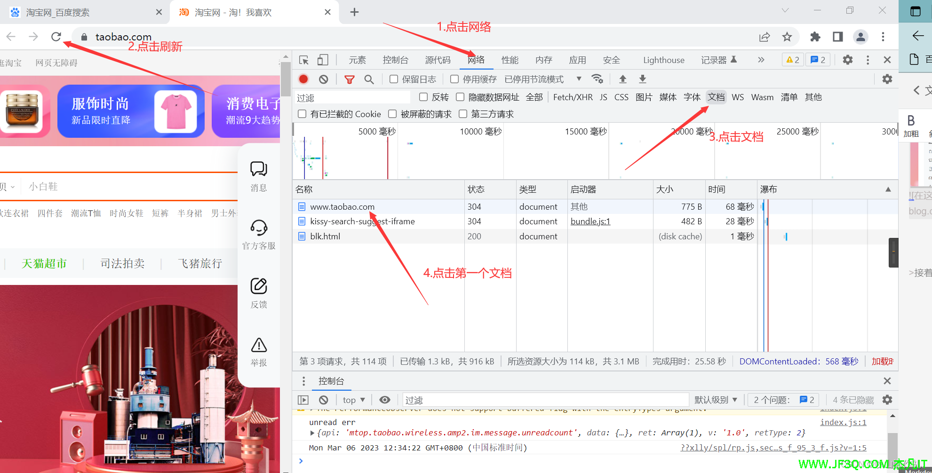Enable the 保留日志 checkbox
This screenshot has height=473, width=932.
pos(394,79)
